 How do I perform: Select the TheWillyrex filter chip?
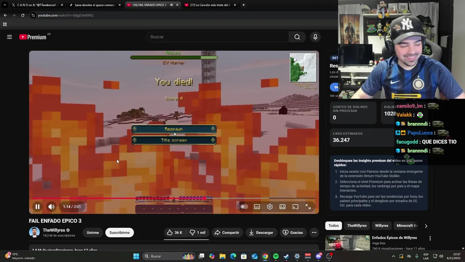(357, 226)
